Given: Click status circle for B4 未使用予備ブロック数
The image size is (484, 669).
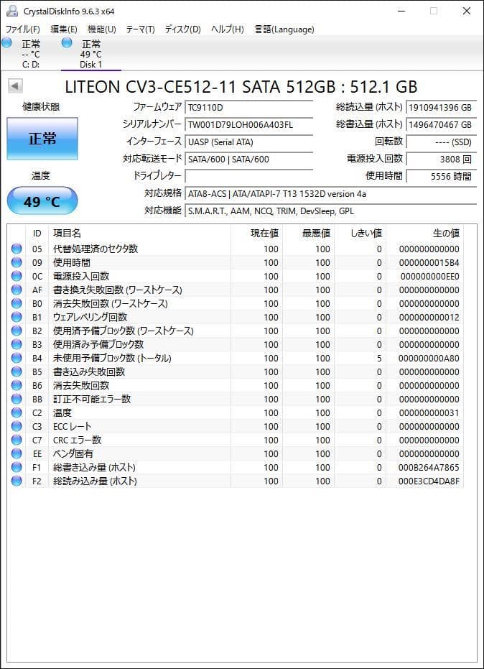Looking at the screenshot, I should [17, 358].
